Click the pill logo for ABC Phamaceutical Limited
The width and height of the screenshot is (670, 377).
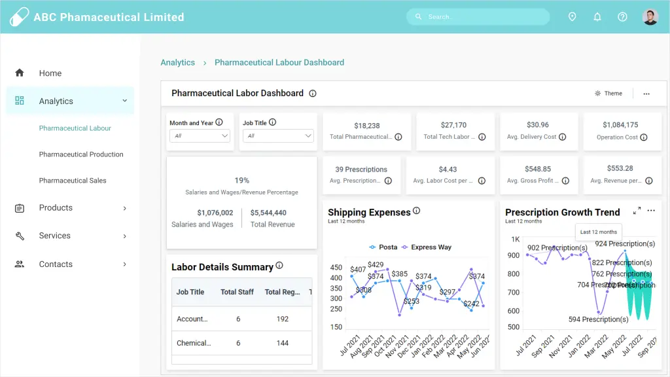point(20,16)
